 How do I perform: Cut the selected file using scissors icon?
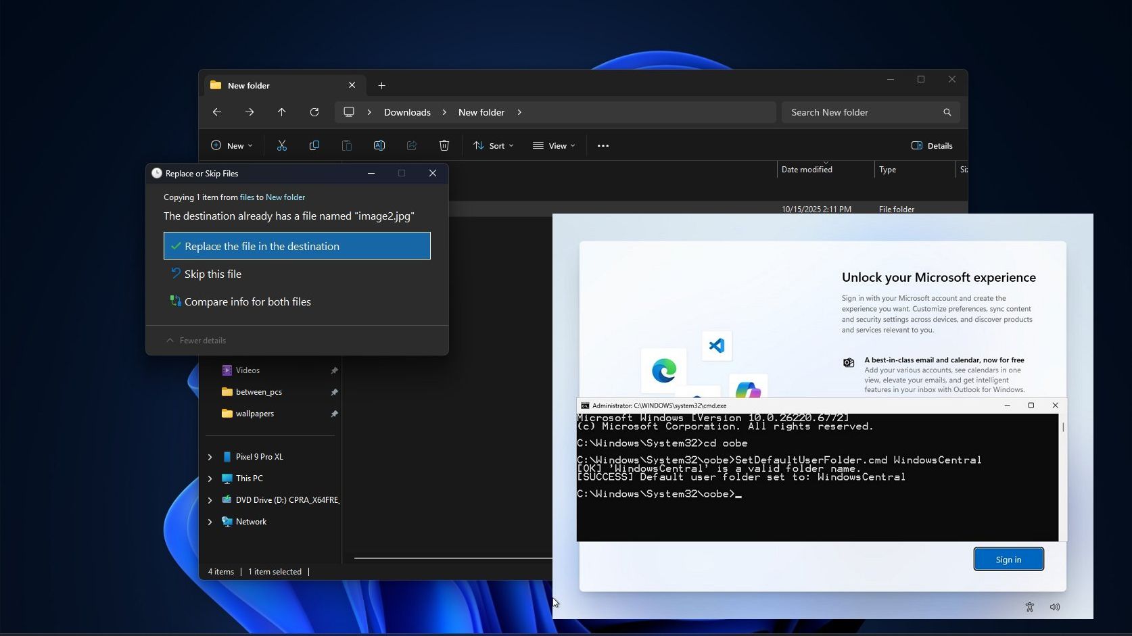tap(282, 145)
